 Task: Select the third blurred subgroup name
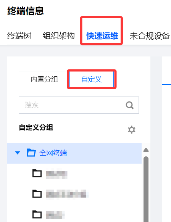(x=55, y=215)
